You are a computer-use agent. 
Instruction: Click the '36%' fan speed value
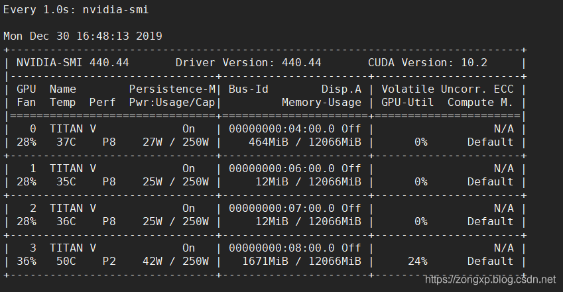[27, 262]
